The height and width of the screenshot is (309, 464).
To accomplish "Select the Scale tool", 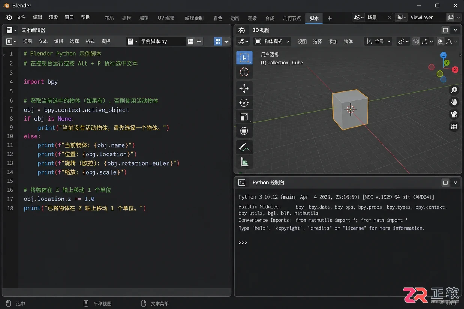I will pyautogui.click(x=244, y=117).
